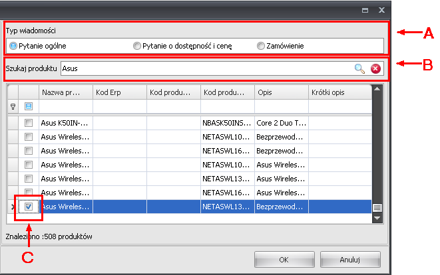Confirm with the OK button

(x=284, y=260)
